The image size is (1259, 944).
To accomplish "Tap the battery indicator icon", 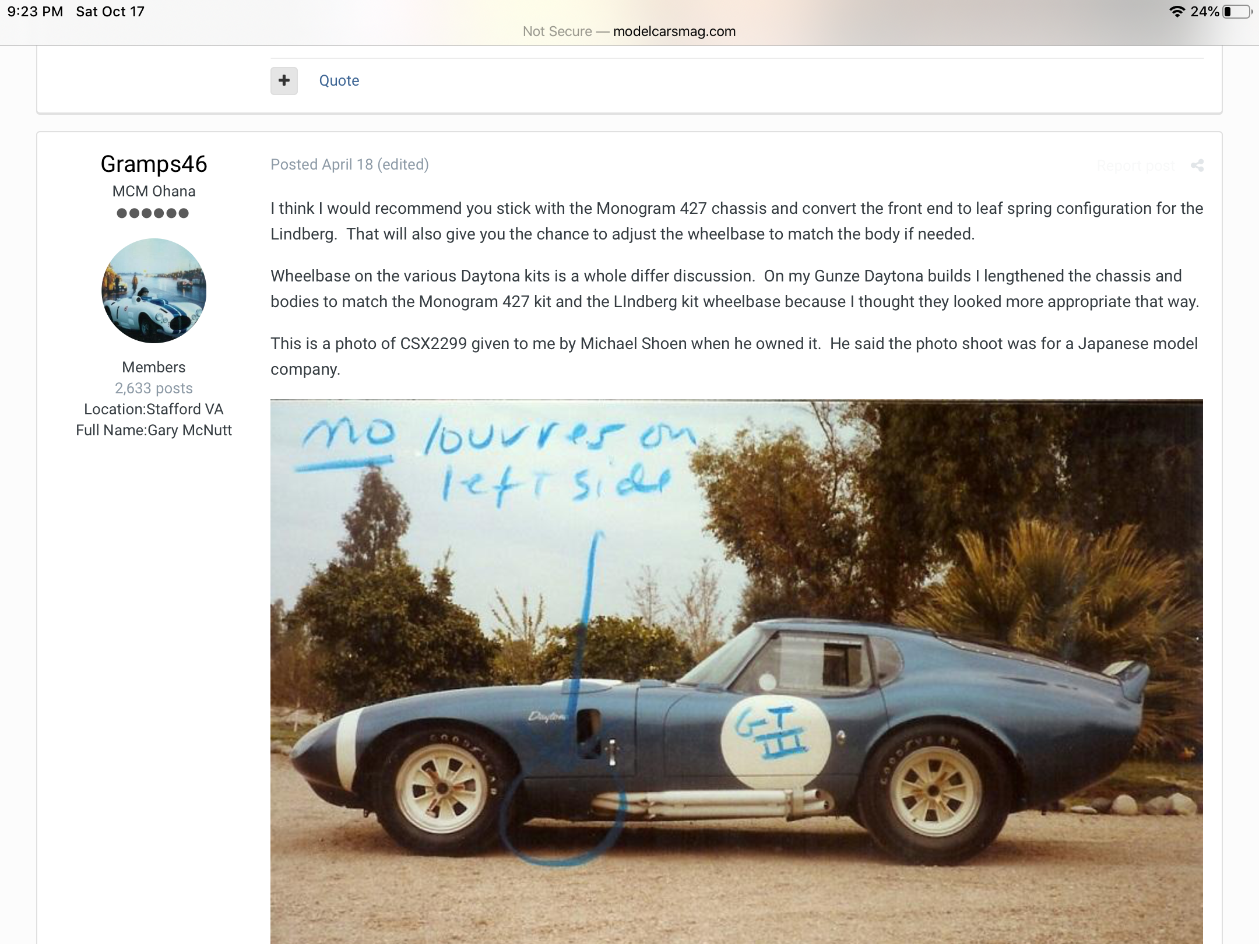I will pyautogui.click(x=1237, y=12).
